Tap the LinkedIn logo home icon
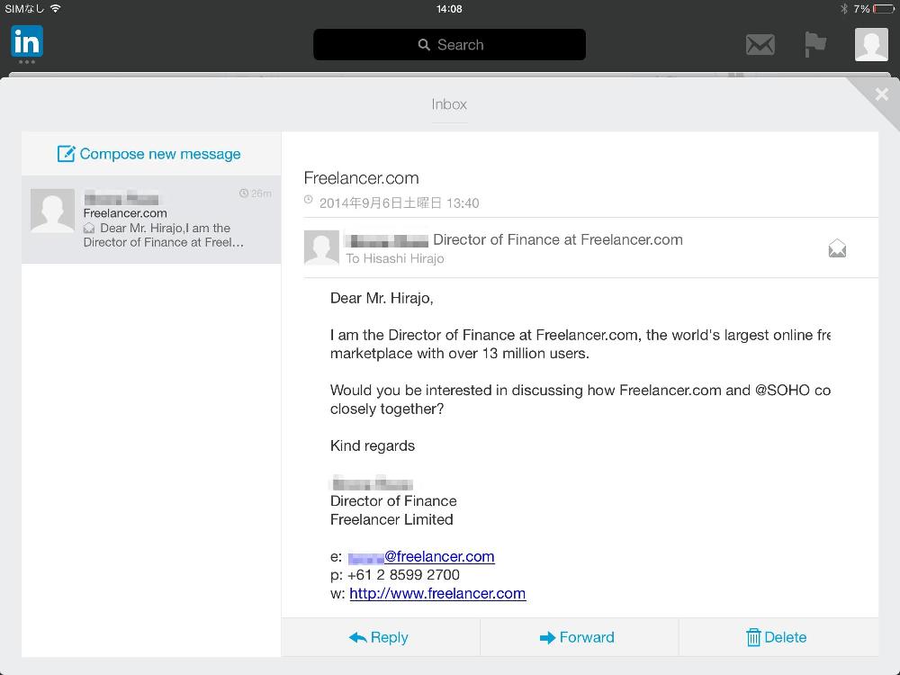The height and width of the screenshot is (675, 900). pos(27,41)
